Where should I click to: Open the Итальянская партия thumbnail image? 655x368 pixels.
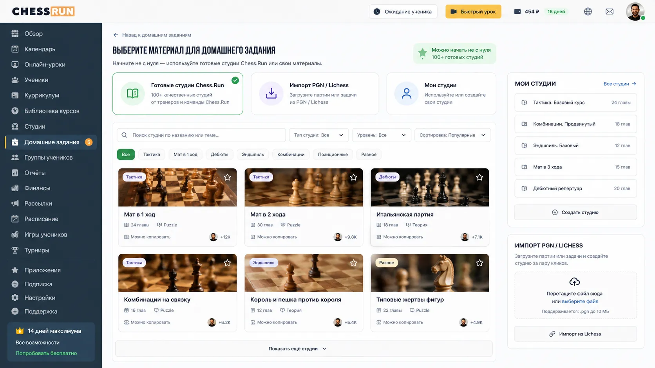[430, 187]
